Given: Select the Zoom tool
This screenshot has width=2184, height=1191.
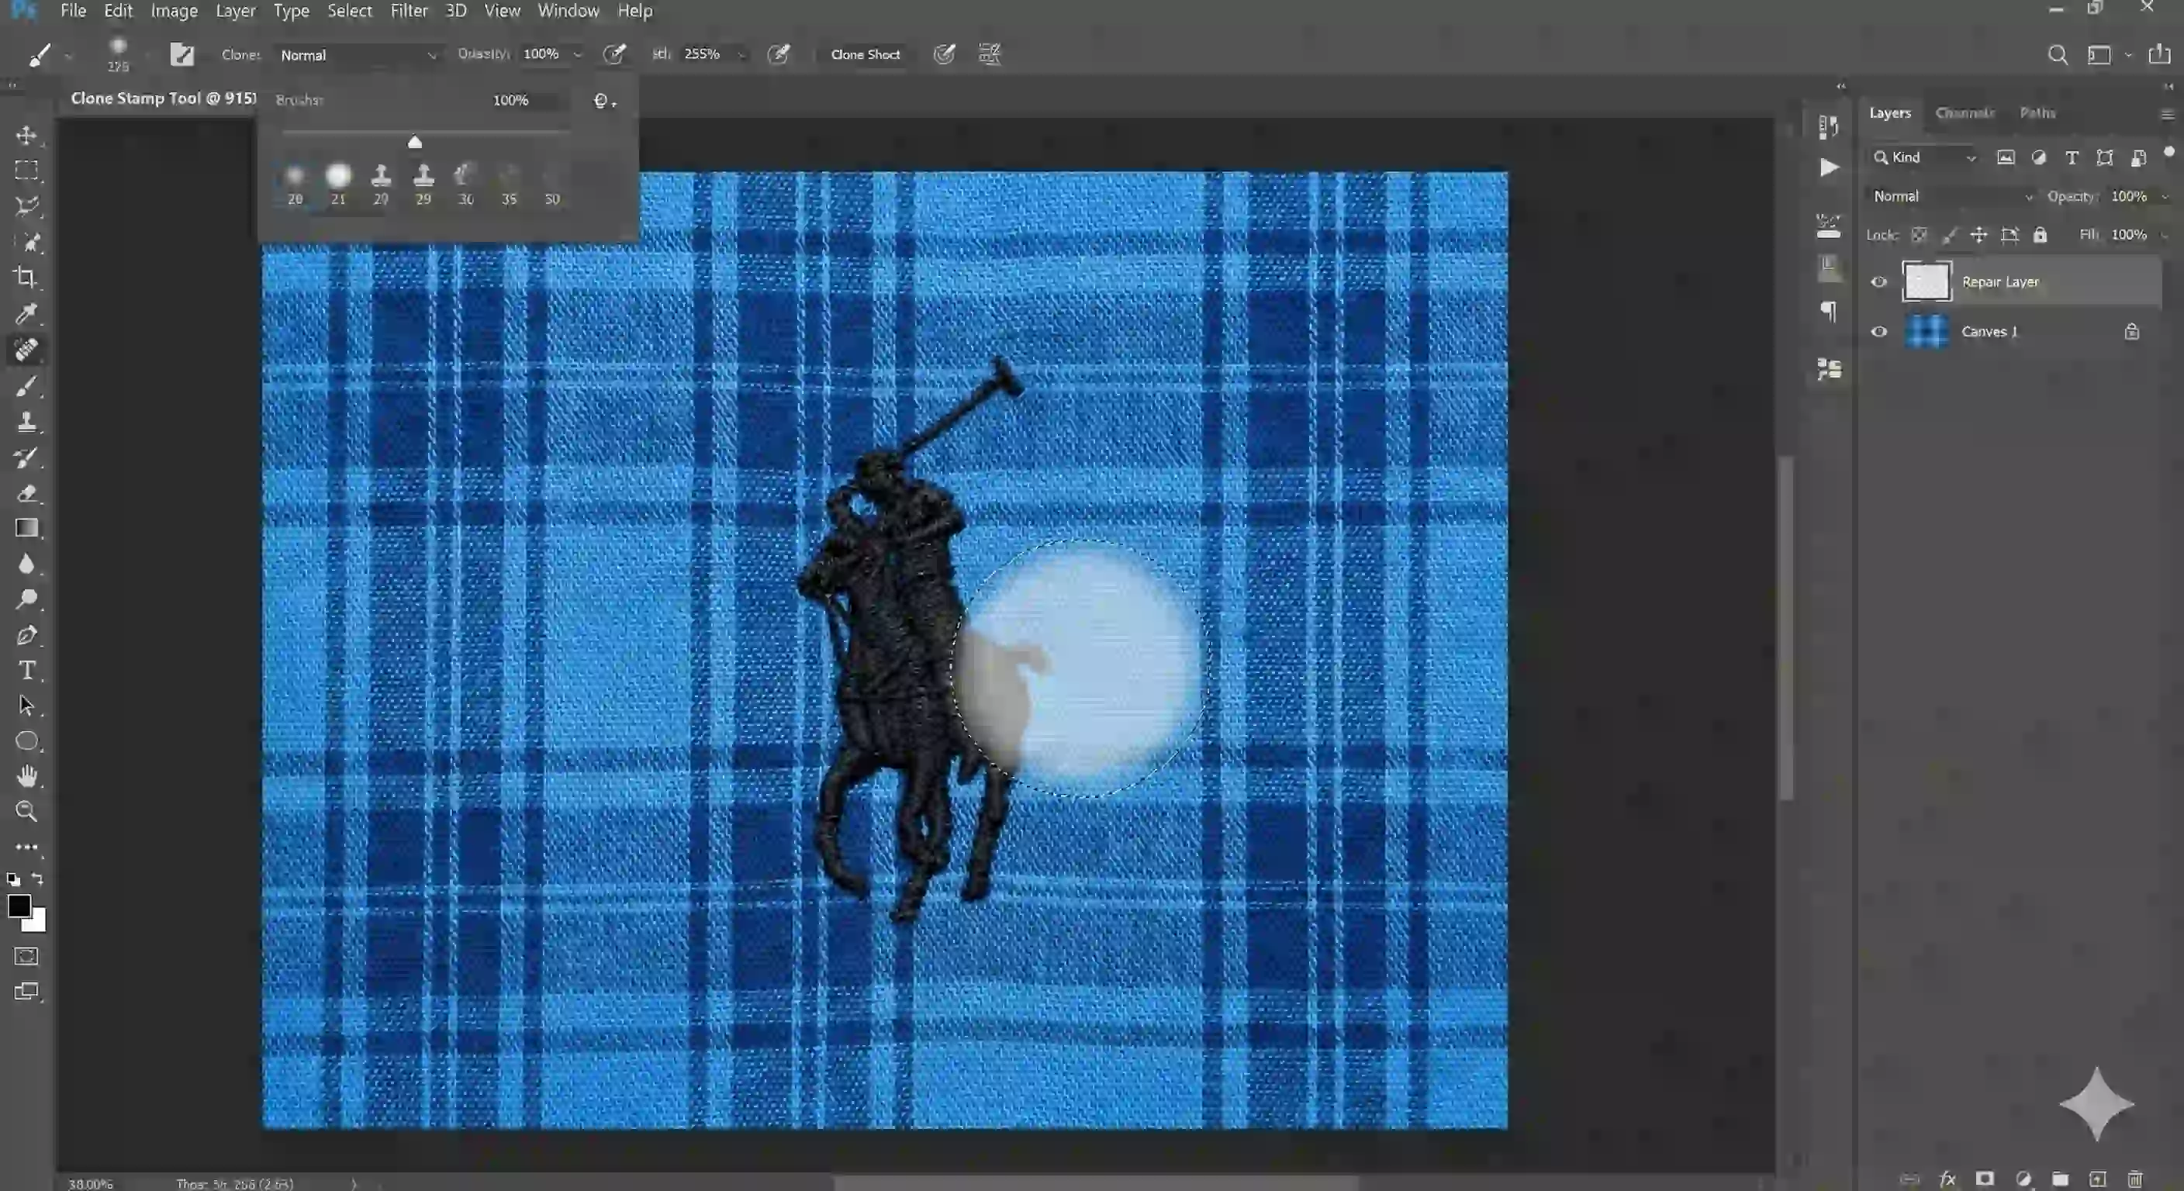Looking at the screenshot, I should click(x=26, y=812).
